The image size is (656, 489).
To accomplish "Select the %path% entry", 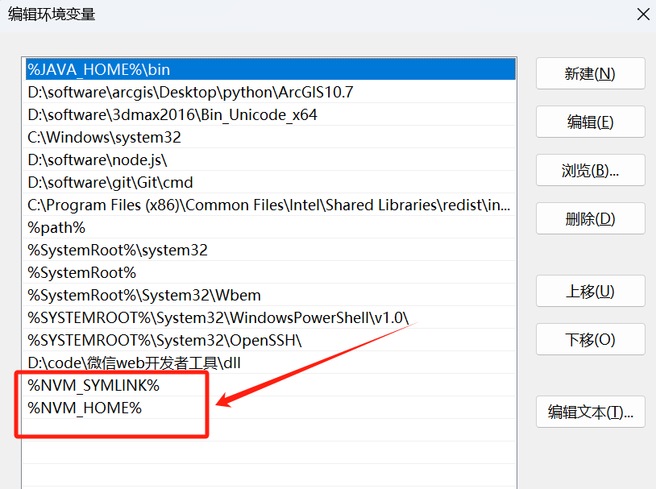I will point(270,227).
